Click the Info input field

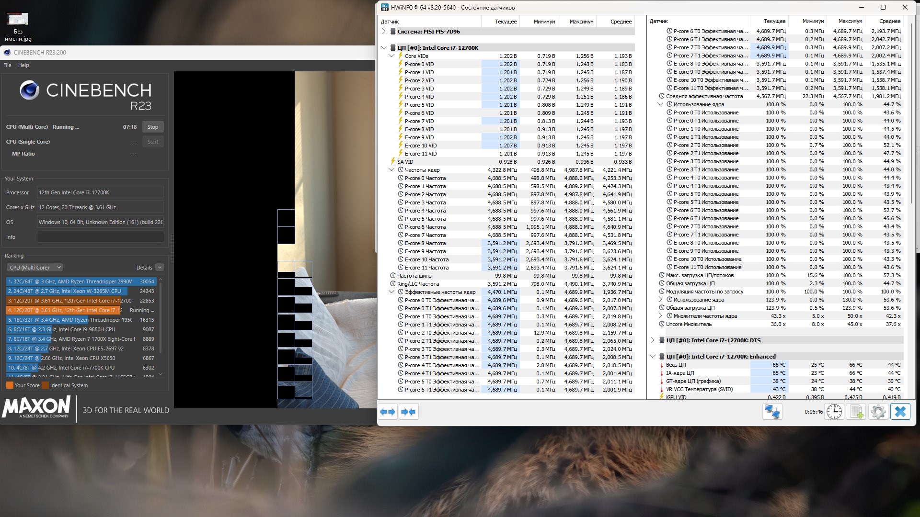pos(100,237)
